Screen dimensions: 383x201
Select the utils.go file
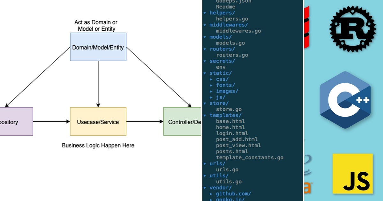pos(229,182)
